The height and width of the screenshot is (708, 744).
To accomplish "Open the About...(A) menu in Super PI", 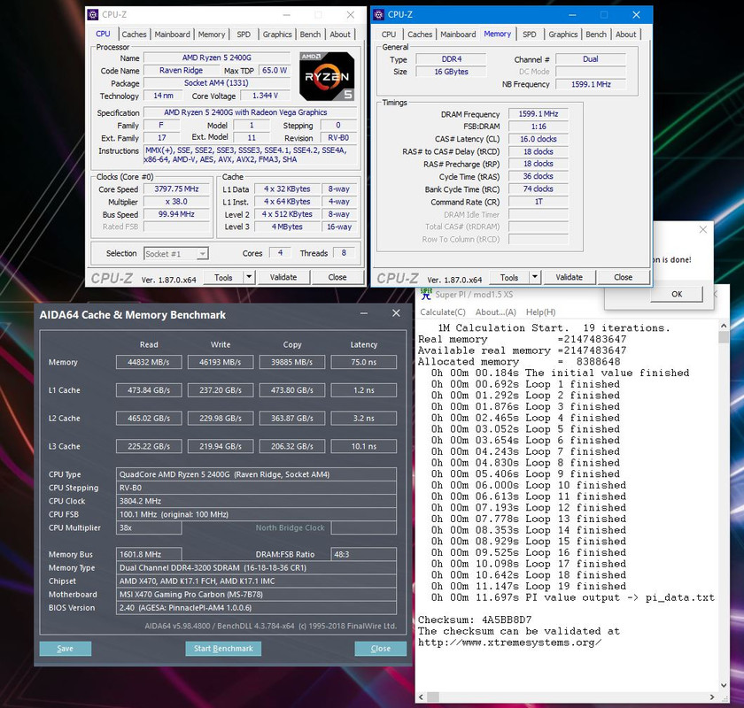I will click(x=495, y=312).
